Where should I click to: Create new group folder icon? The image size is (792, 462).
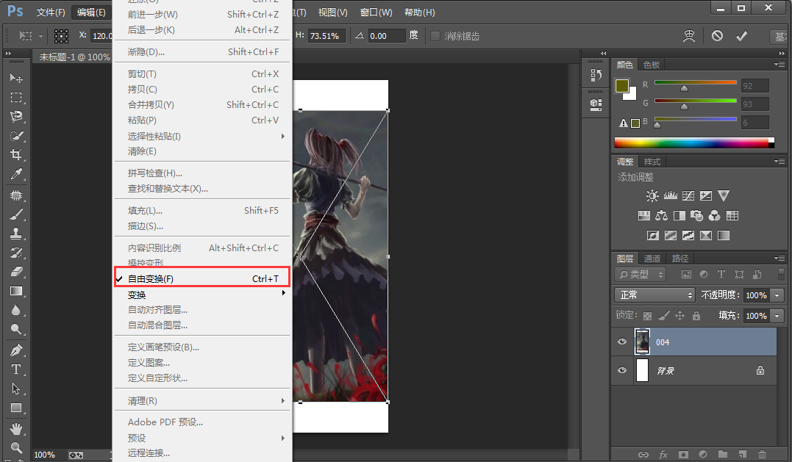[x=723, y=455]
